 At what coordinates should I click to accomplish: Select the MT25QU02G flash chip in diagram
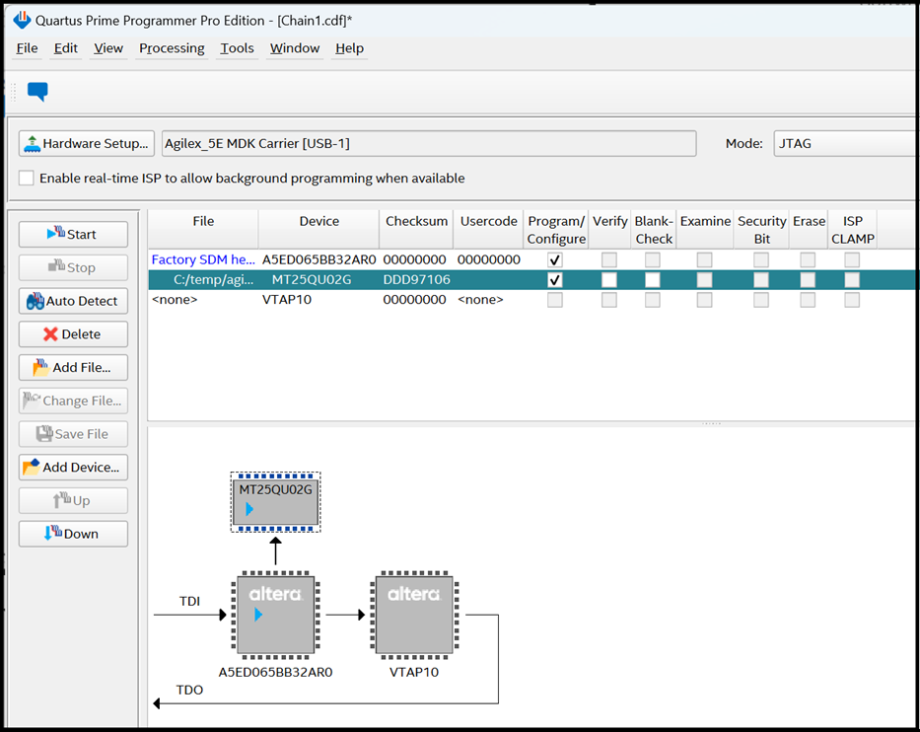pyautogui.click(x=275, y=501)
